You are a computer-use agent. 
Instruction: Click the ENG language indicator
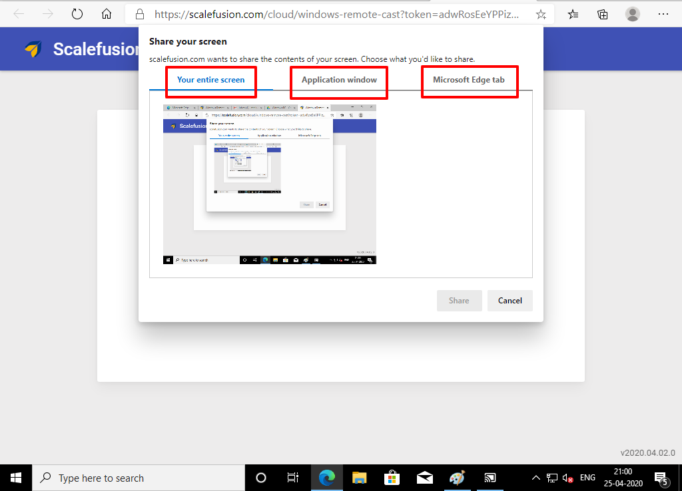[587, 478]
